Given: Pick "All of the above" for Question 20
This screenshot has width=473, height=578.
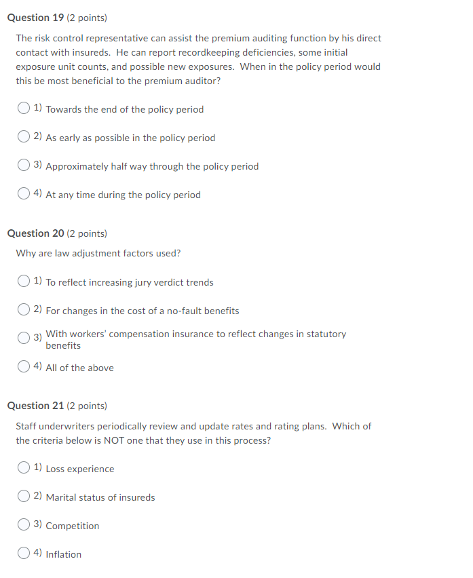Looking at the screenshot, I should tap(22, 366).
